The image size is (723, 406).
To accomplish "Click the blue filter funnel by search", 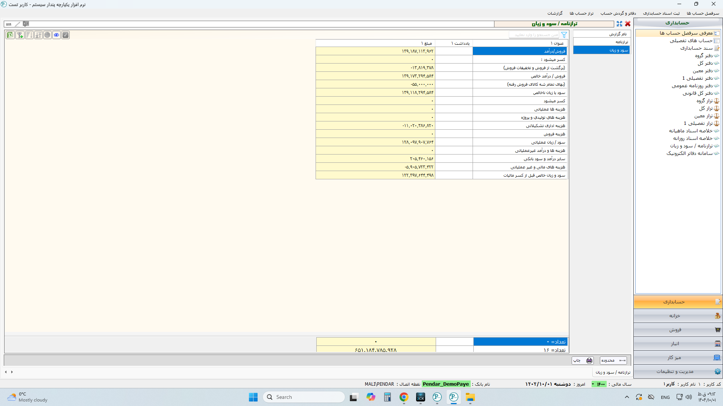I will pyautogui.click(x=564, y=35).
